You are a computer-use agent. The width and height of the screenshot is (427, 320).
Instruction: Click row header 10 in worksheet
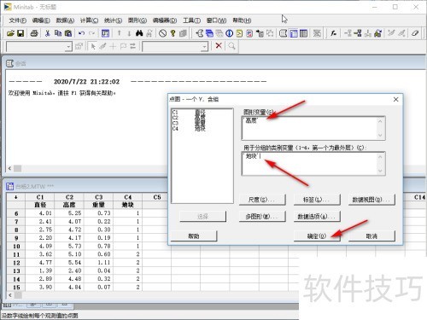tap(16, 247)
